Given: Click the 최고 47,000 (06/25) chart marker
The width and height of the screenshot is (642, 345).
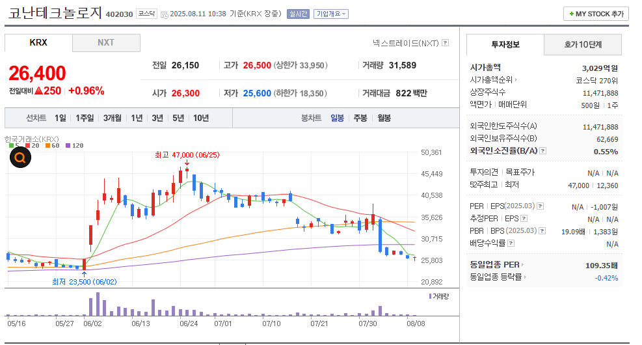Looking at the screenshot, I should point(187,155).
